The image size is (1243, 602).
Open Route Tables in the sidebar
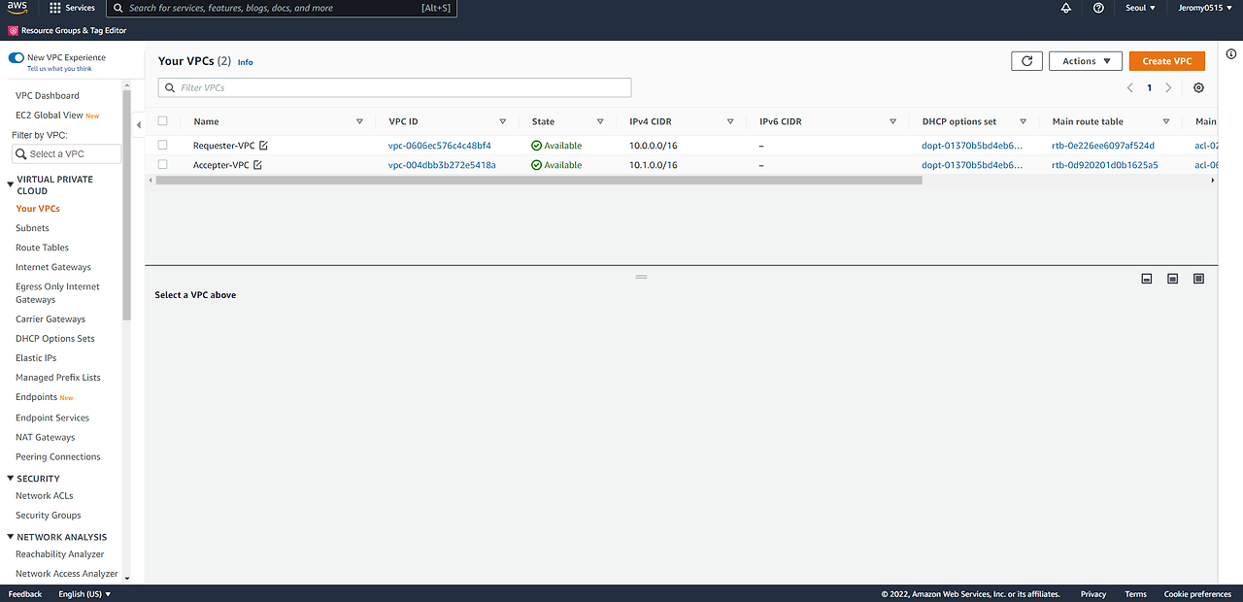pos(42,248)
